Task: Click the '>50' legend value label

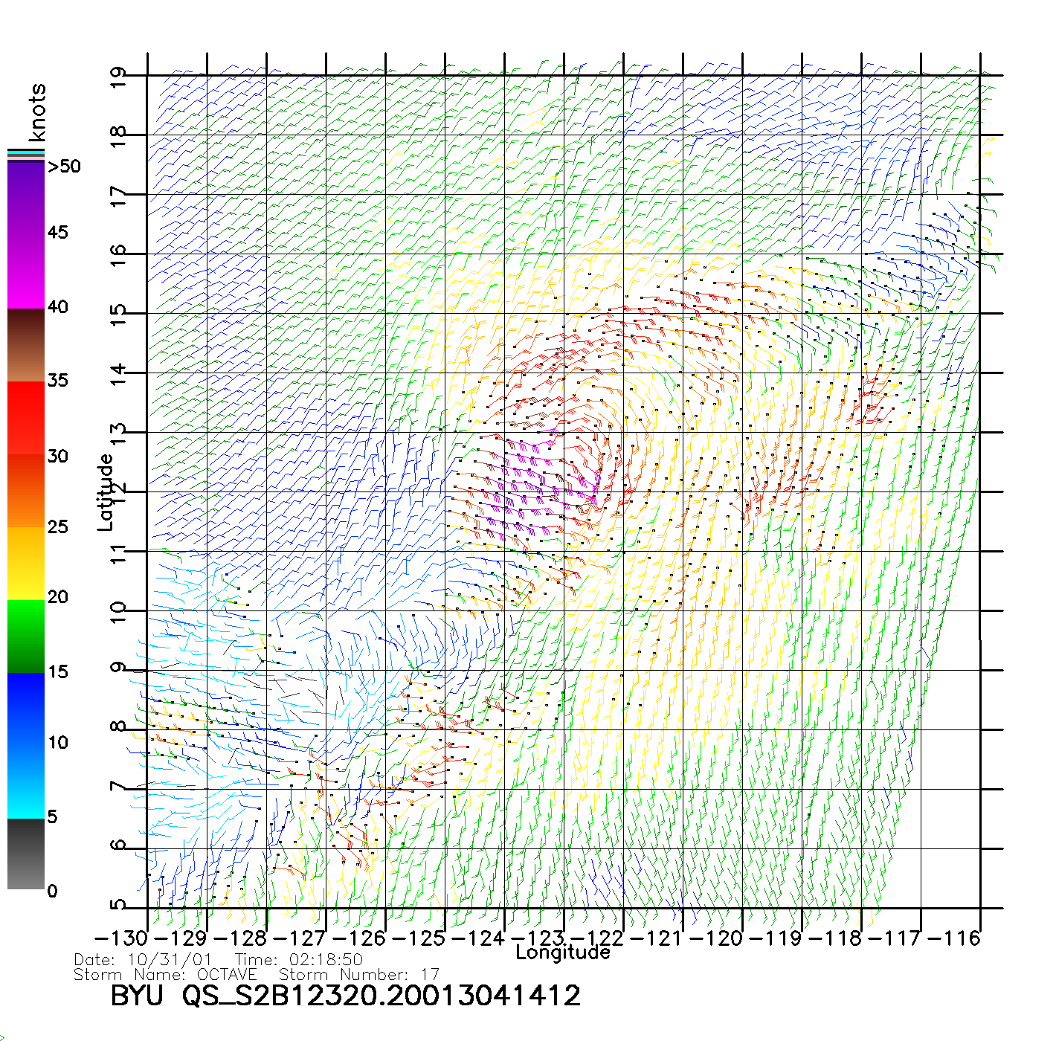Action: point(64,167)
